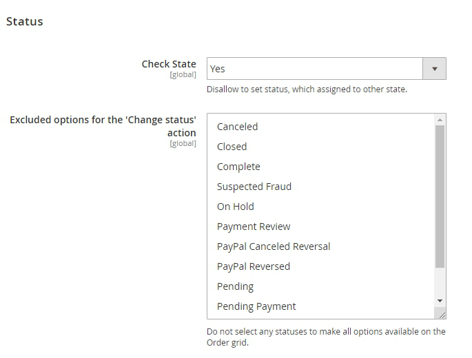The height and width of the screenshot is (358, 472).
Task: Choose Complete status in the list
Action: click(x=238, y=167)
